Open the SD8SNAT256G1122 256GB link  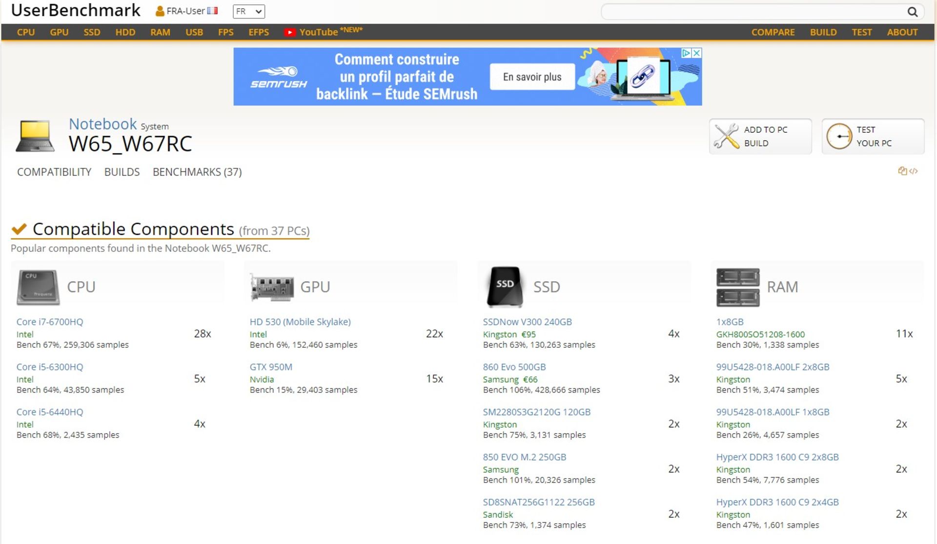pos(539,502)
